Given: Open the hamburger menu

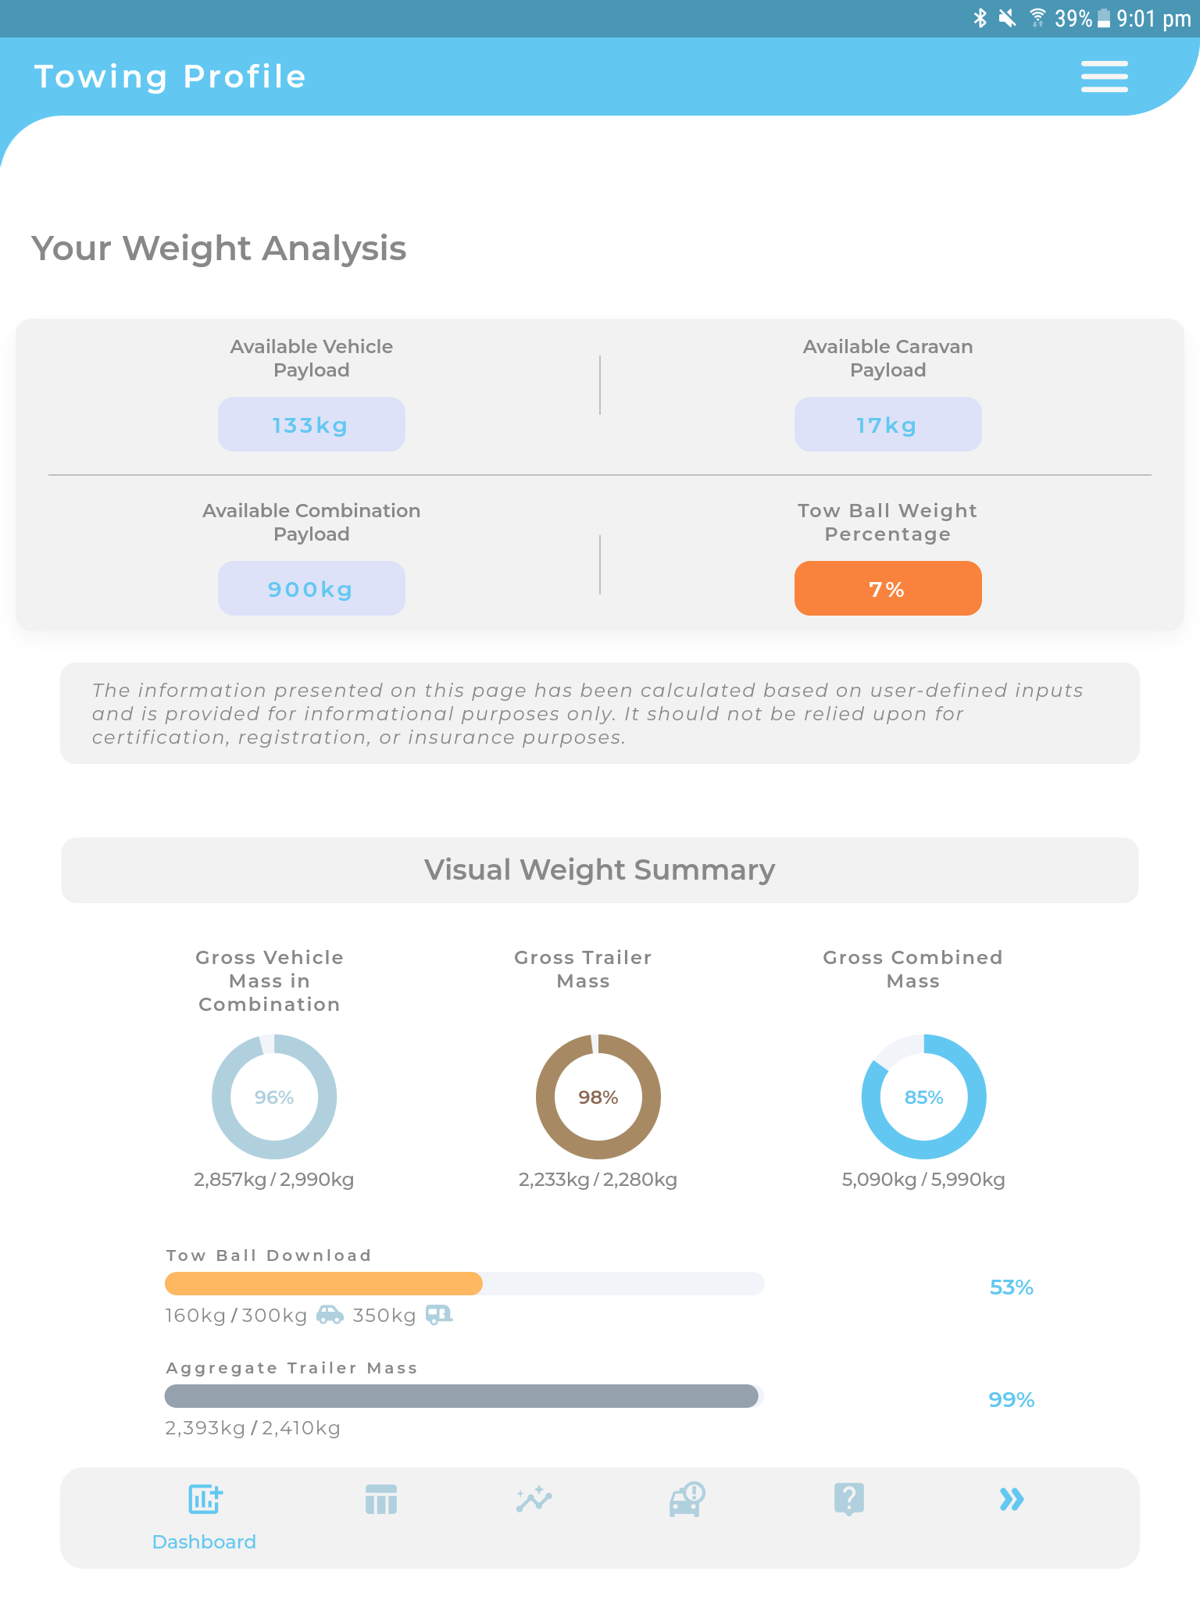Looking at the screenshot, I should (1104, 77).
